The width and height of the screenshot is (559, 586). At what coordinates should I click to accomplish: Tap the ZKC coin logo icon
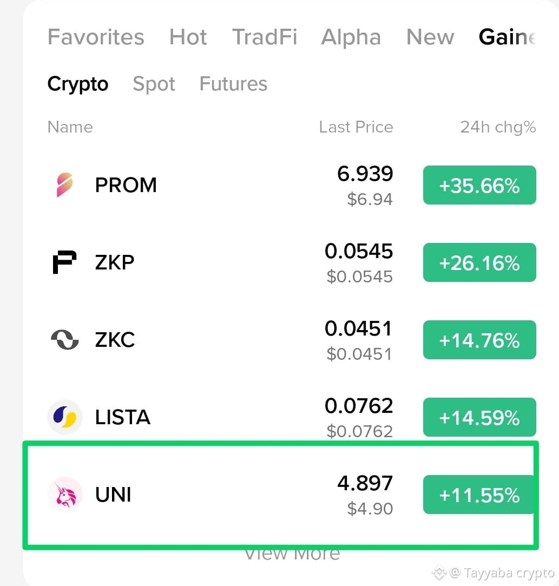click(x=64, y=340)
